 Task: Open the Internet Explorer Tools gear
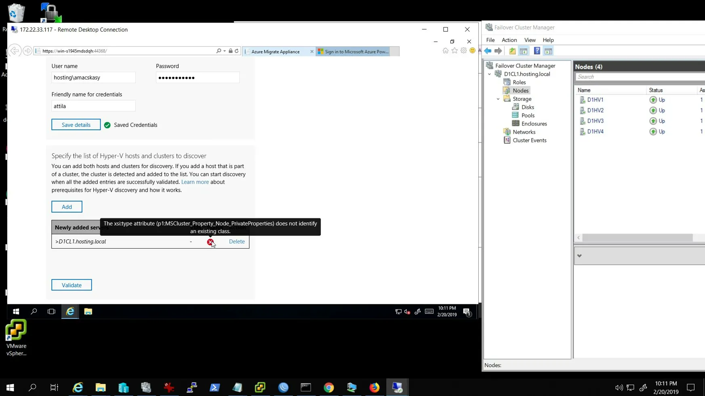tap(463, 50)
